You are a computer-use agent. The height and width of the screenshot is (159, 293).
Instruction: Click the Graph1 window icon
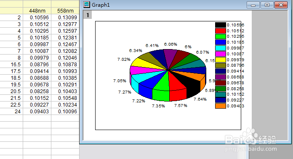(x=87, y=5)
